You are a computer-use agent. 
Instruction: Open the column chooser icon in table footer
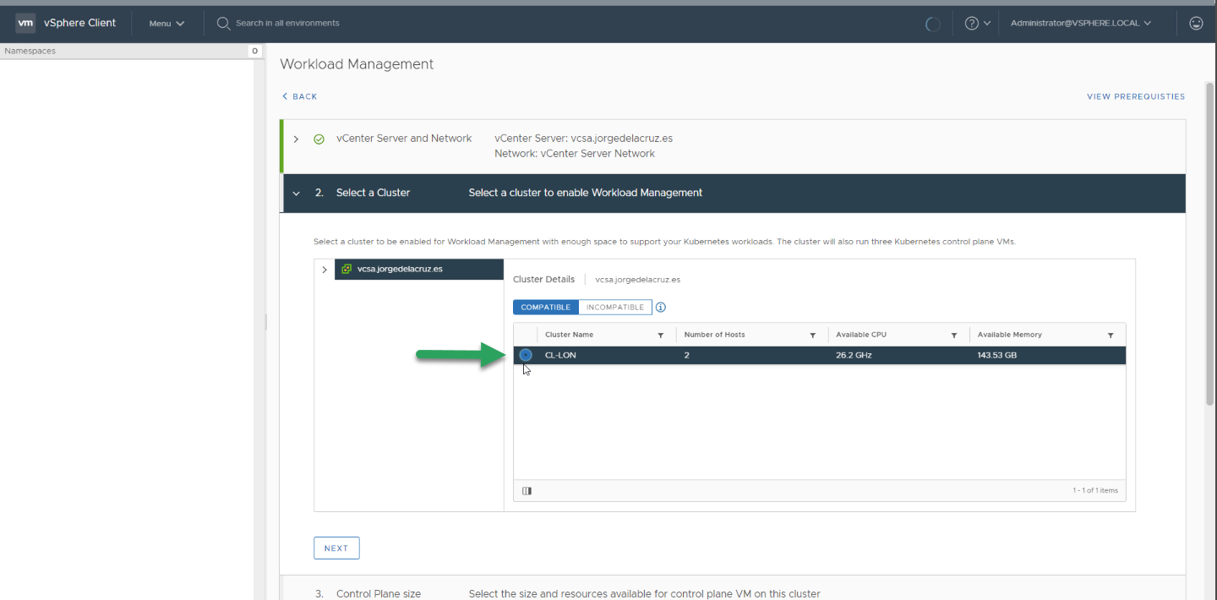[x=527, y=491]
